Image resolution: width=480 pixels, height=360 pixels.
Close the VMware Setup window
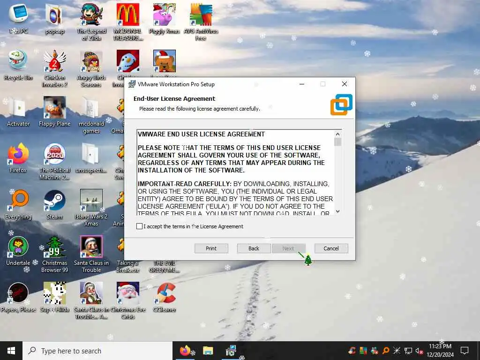click(345, 84)
